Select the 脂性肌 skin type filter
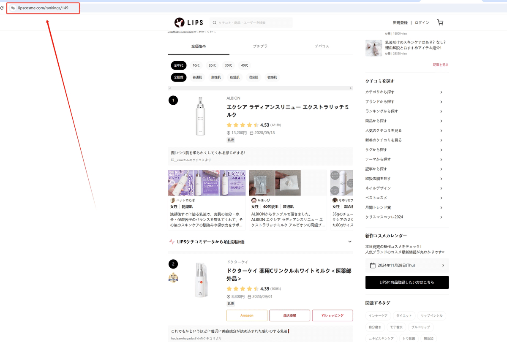Viewport: 507px width, 342px height. 216,77
